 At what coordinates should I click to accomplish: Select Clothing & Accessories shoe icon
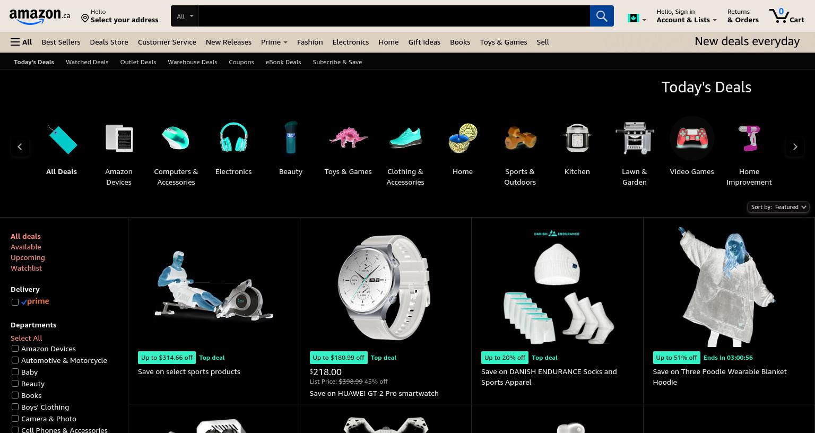(405, 137)
